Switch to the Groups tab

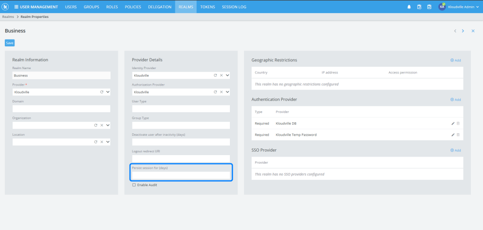(91, 7)
